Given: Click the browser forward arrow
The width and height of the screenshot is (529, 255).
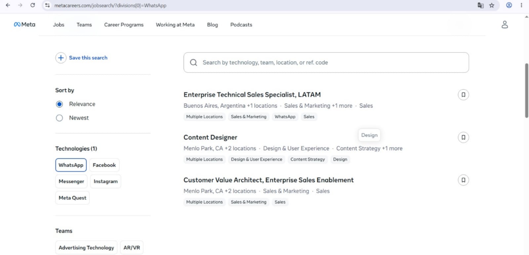Looking at the screenshot, I should pos(20,5).
